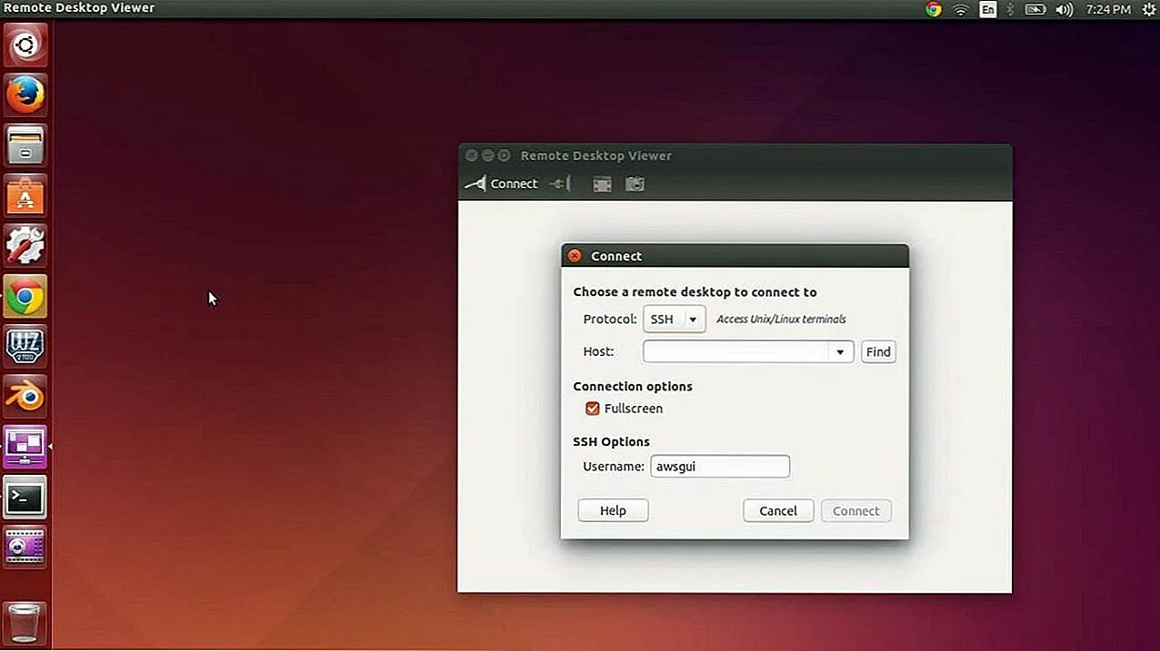
Task: Click the 'Connection options' section label
Action: coord(633,386)
